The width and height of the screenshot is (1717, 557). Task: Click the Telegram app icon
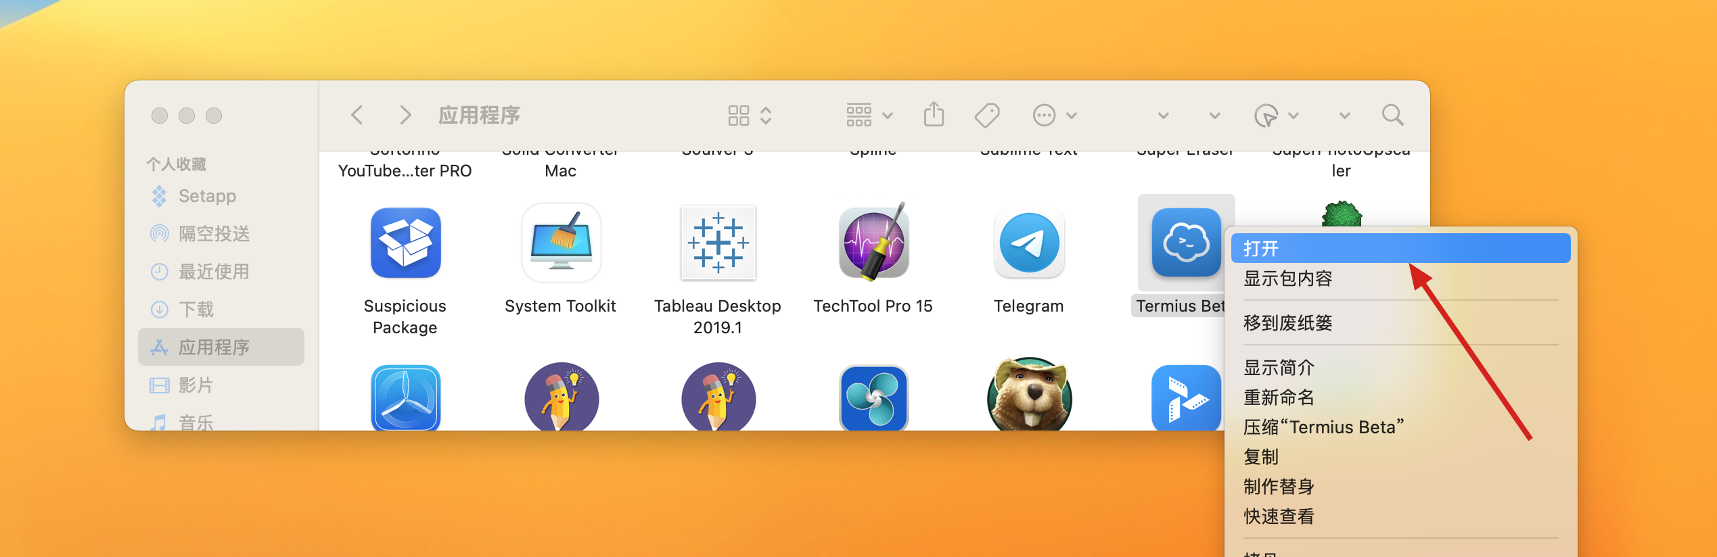(x=1029, y=243)
